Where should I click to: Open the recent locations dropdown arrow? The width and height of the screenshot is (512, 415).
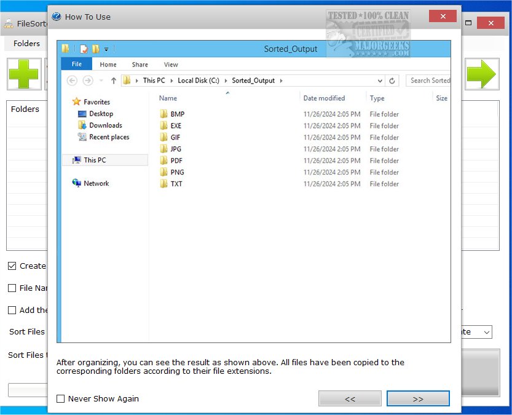101,81
